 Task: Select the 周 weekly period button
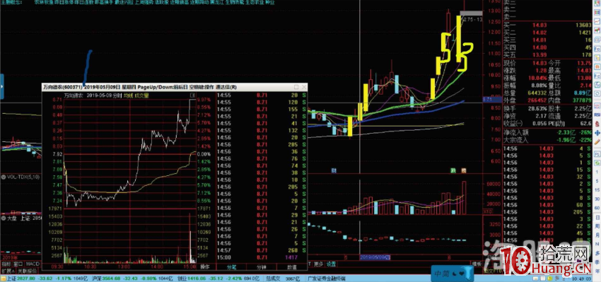(597, 225)
